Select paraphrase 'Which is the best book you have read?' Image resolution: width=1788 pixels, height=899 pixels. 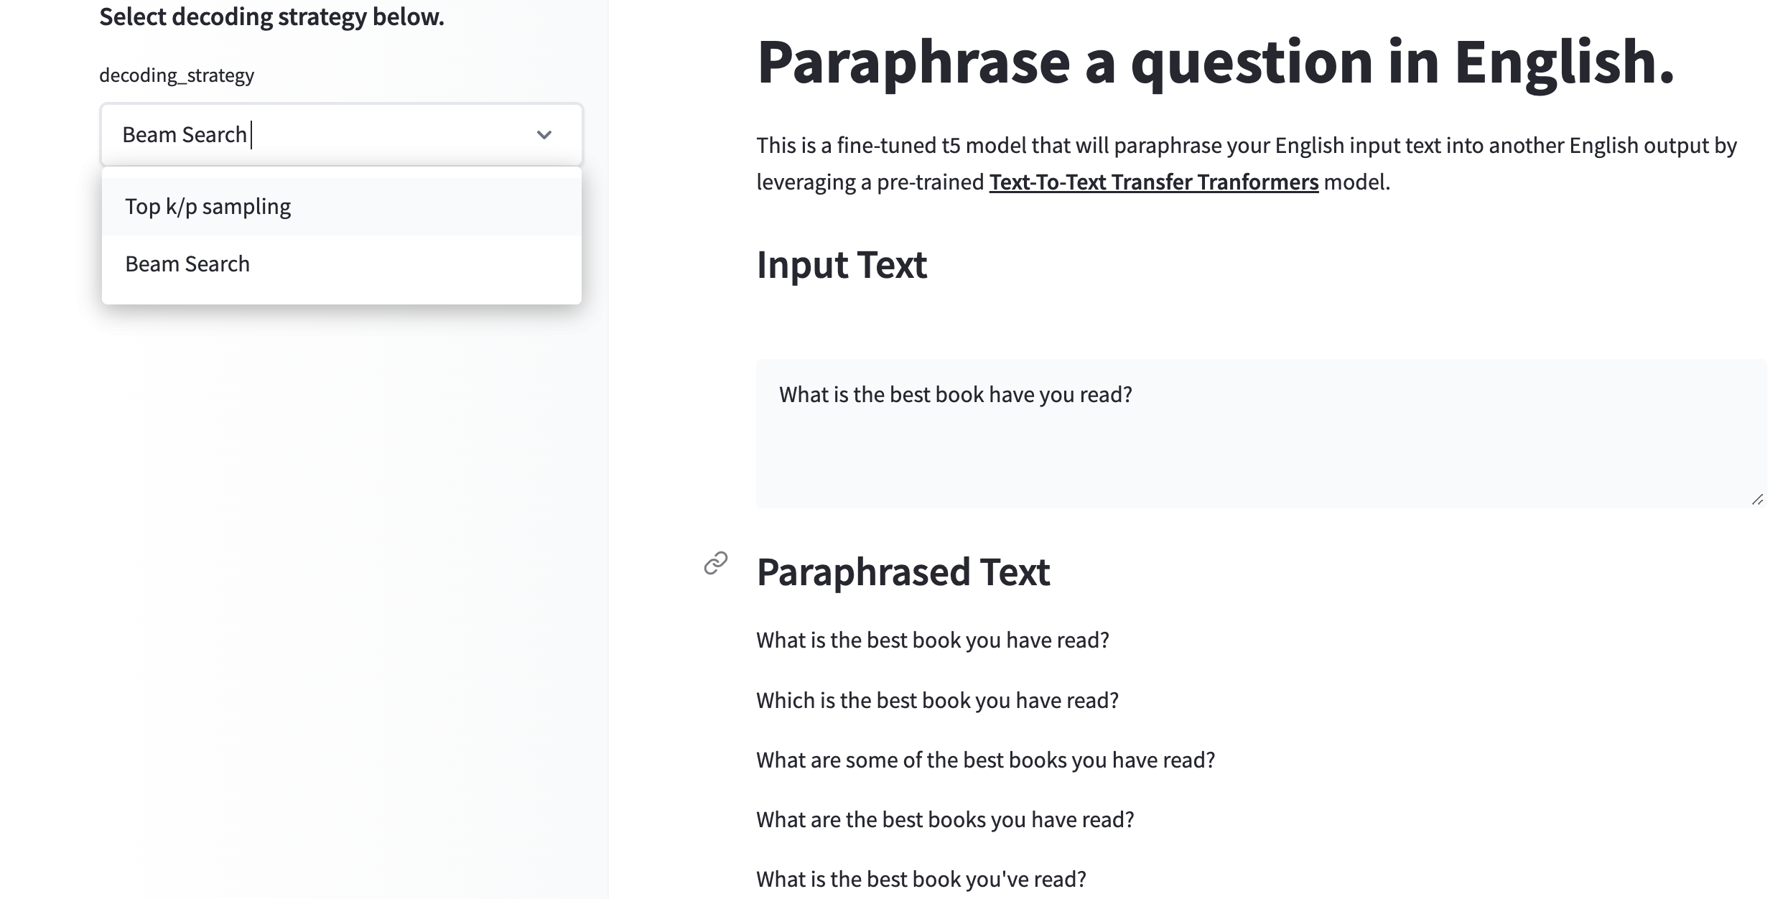point(937,700)
